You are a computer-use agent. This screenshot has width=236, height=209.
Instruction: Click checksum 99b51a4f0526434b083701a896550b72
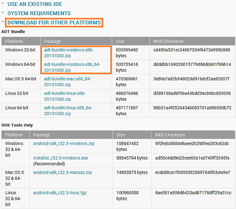pos(192,107)
